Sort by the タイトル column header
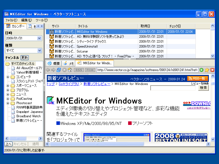 click(x=107, y=26)
